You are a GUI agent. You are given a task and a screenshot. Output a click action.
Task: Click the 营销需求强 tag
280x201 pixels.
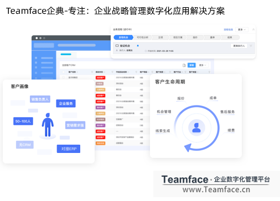point(75,125)
